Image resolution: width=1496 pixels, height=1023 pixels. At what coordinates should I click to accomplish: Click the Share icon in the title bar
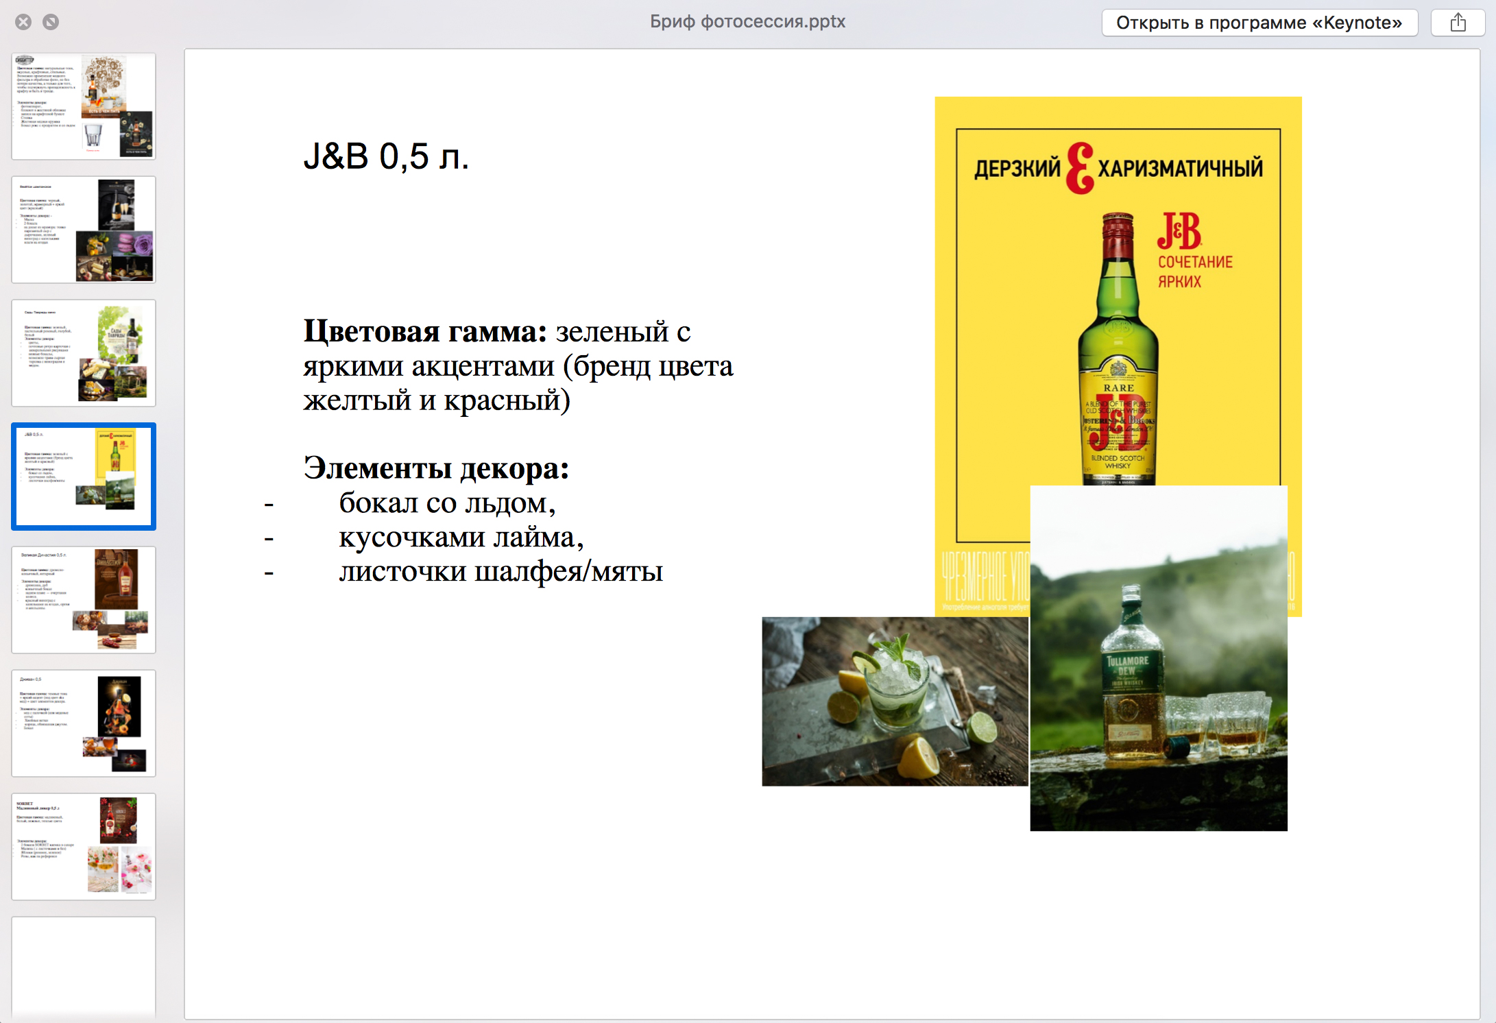pos(1458,23)
